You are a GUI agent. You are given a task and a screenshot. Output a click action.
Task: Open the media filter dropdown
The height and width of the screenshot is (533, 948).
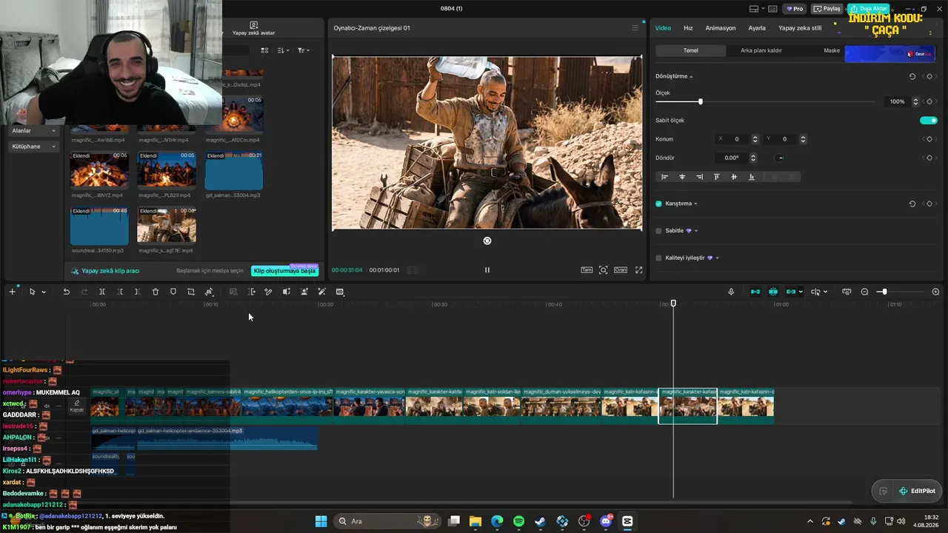[x=304, y=50]
